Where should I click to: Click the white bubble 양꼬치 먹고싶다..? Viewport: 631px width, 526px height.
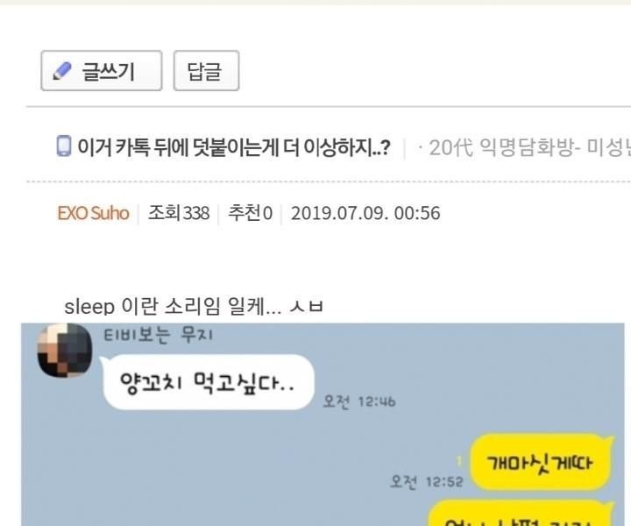[208, 382]
